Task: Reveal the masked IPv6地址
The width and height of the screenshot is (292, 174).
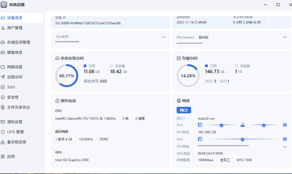Action: [285, 146]
